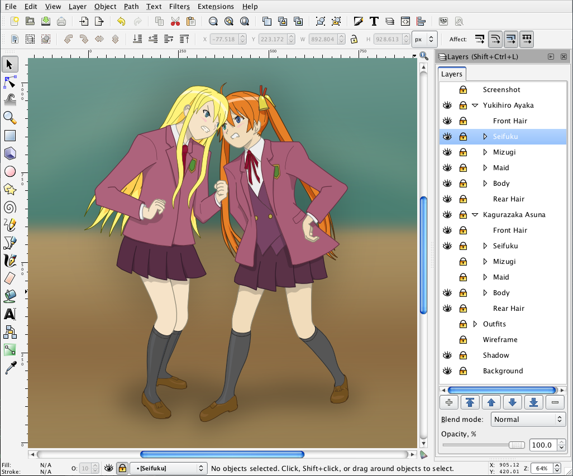This screenshot has height=476, width=573.
Task: Select the Bezier pen tool
Action: click(9, 243)
